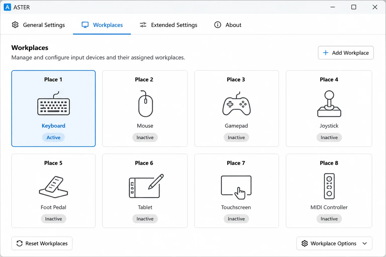Toggle the Inactive badge under Tablet
The height and width of the screenshot is (257, 386).
pos(145,219)
